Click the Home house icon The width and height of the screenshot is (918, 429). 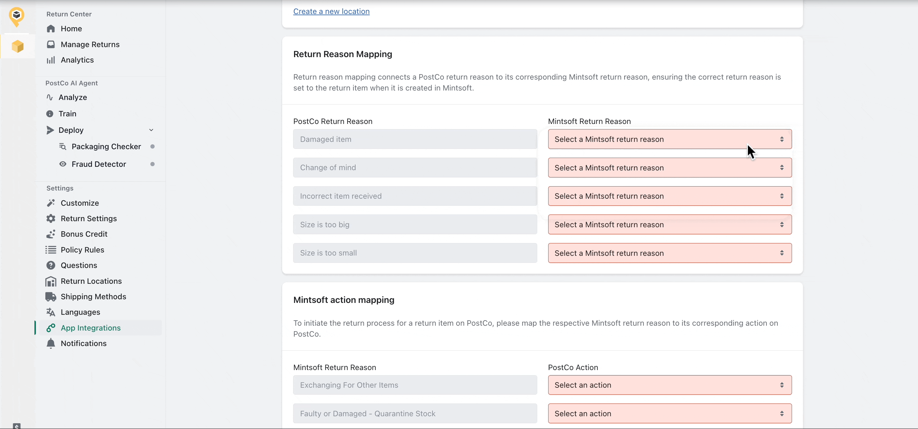[51, 29]
